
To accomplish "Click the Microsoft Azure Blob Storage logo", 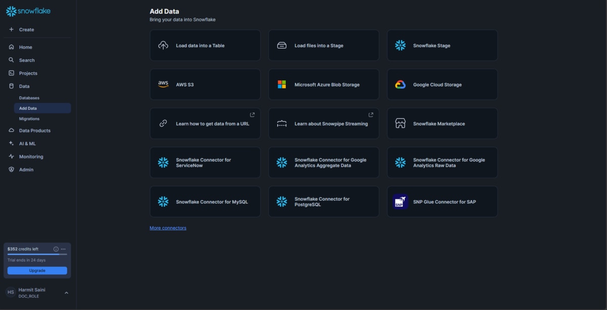I will (282, 84).
